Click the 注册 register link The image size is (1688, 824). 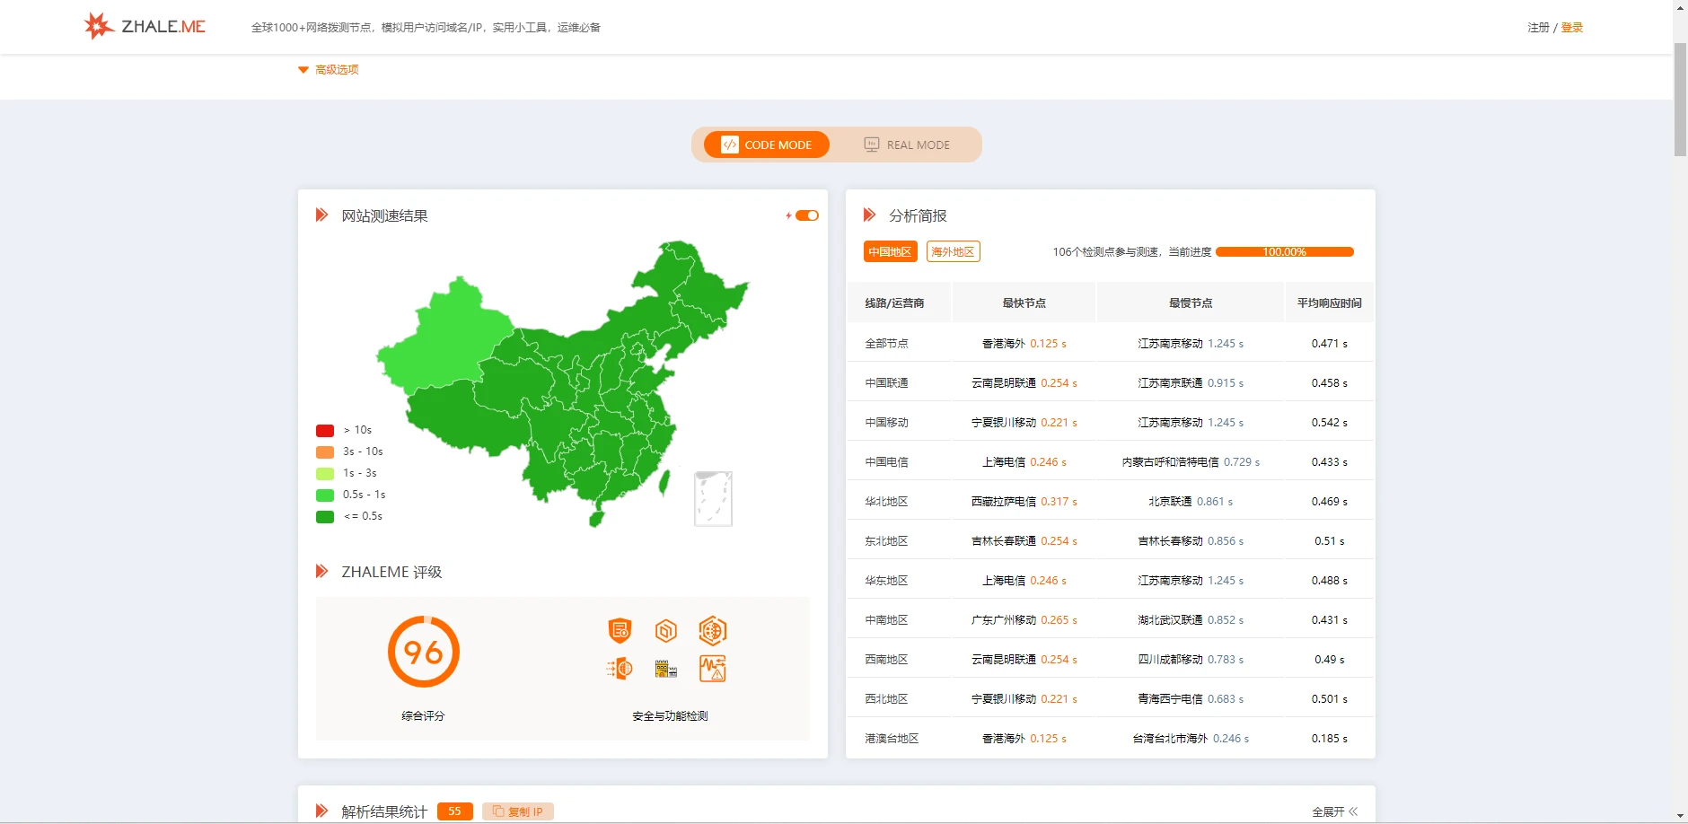1538,28
